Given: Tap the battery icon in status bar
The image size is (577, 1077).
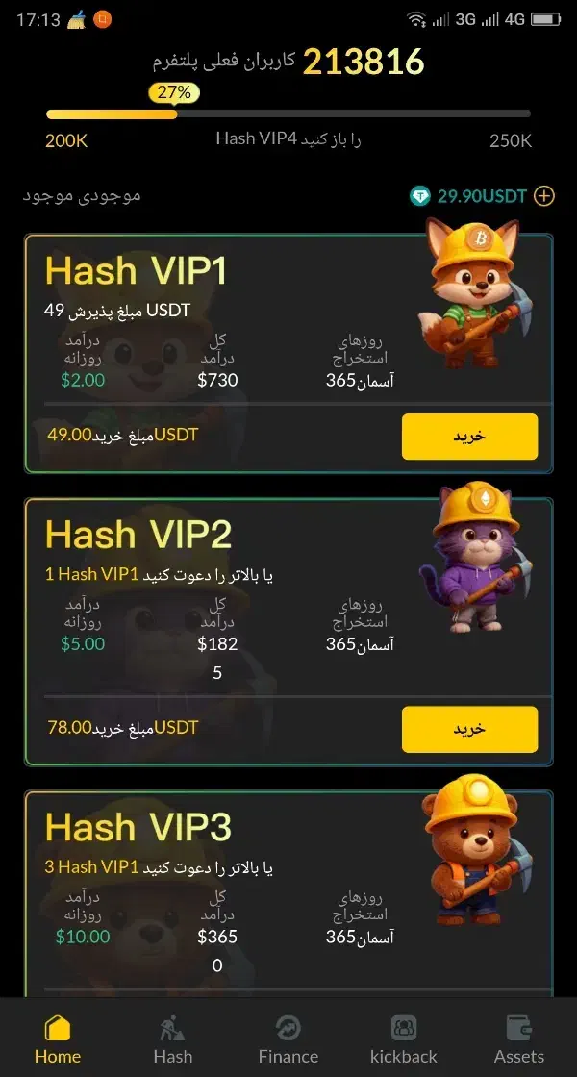Looking at the screenshot, I should click(x=546, y=20).
